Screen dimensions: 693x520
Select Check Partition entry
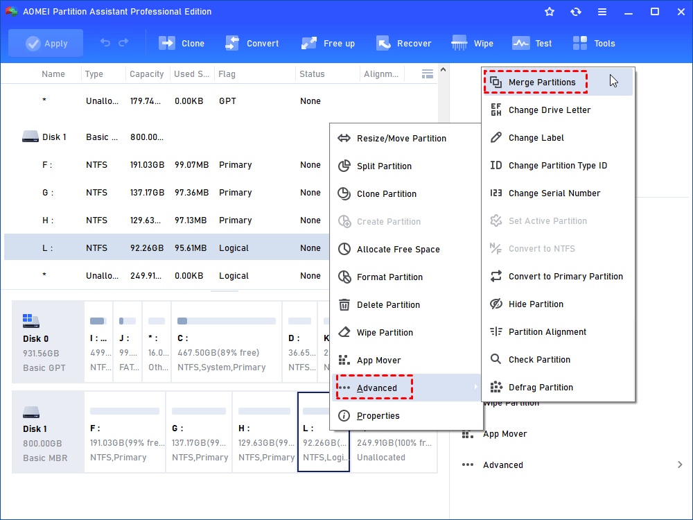558,359
